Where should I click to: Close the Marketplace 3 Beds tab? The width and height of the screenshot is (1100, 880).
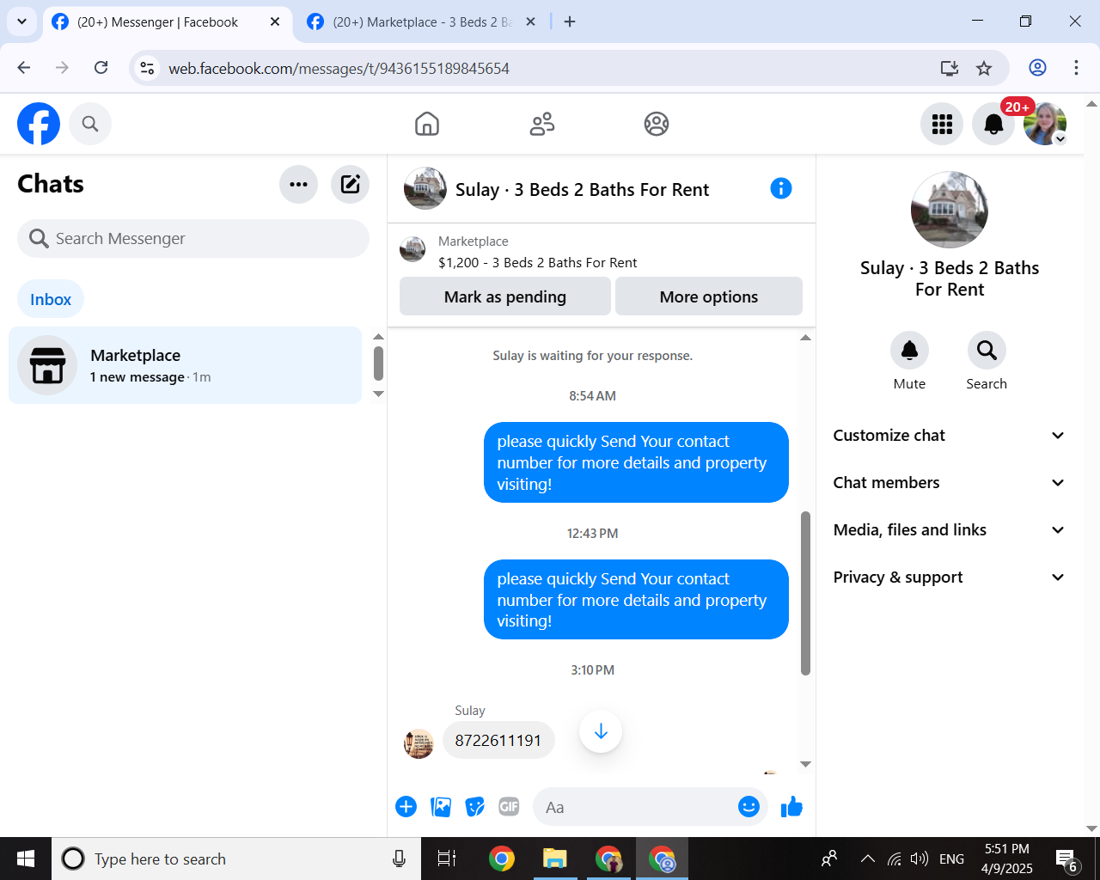click(531, 21)
